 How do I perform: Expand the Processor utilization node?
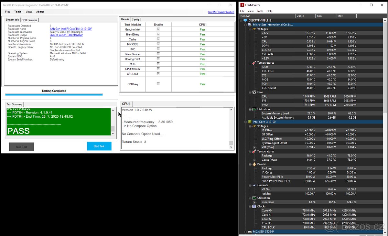pyautogui.click(x=254, y=202)
